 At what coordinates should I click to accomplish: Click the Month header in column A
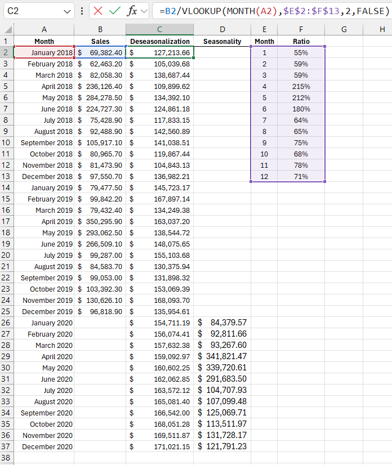44,41
